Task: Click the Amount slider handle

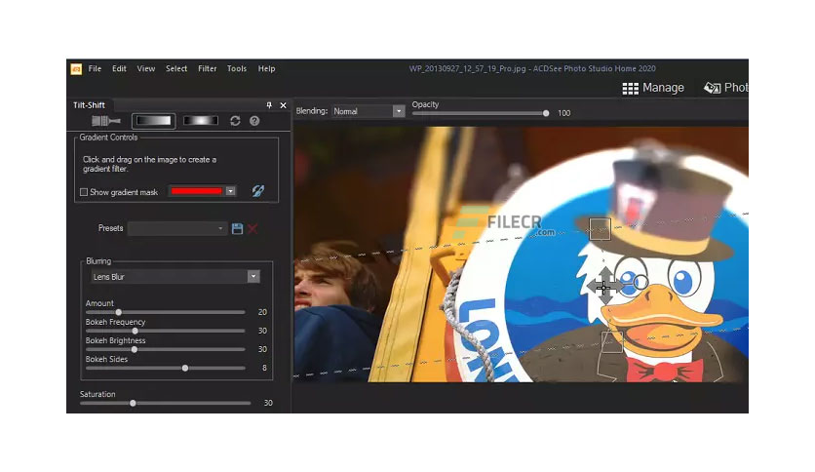Action: (119, 312)
